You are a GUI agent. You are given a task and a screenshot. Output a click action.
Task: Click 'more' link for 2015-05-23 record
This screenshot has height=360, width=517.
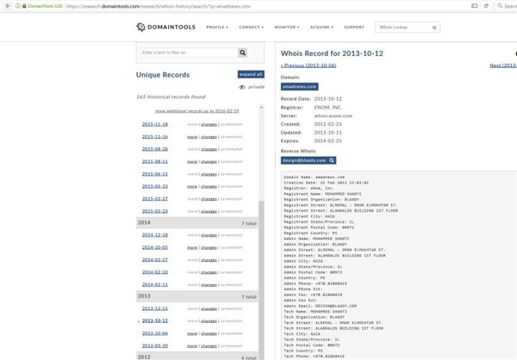192,187
